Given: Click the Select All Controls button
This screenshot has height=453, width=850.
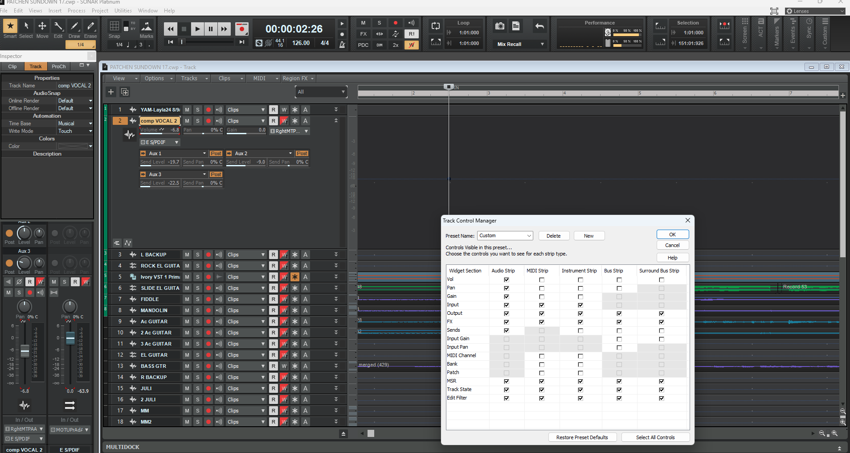Looking at the screenshot, I should [655, 437].
